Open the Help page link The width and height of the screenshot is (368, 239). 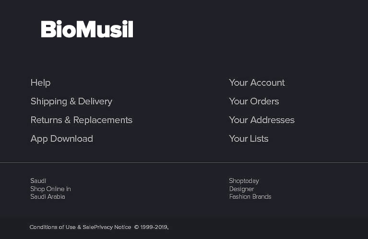tap(40, 83)
